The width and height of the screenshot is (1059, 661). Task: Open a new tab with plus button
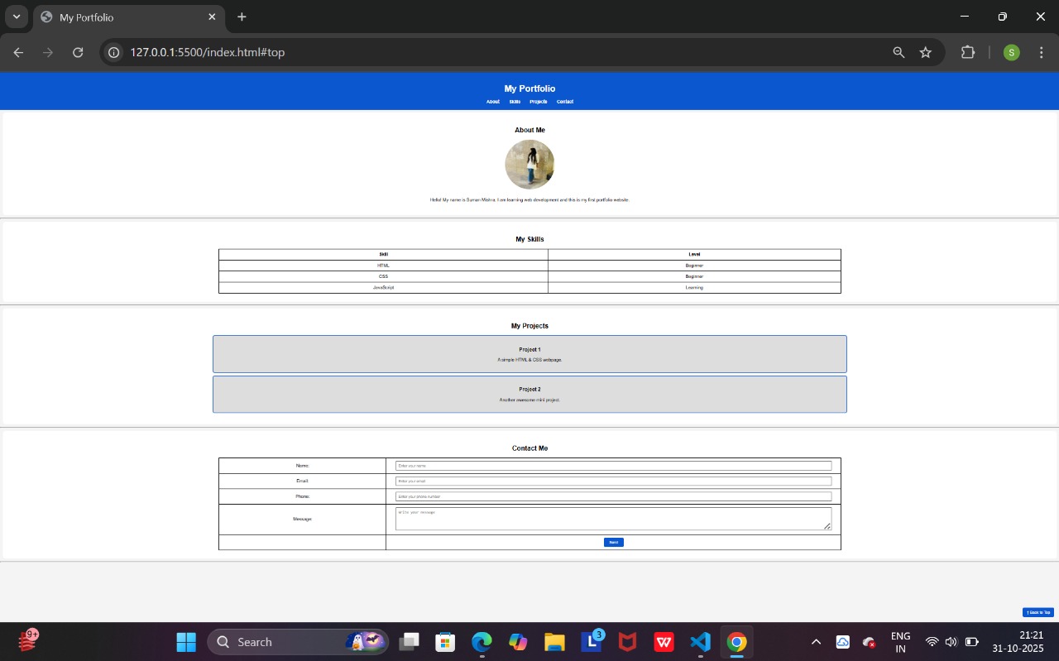click(242, 17)
